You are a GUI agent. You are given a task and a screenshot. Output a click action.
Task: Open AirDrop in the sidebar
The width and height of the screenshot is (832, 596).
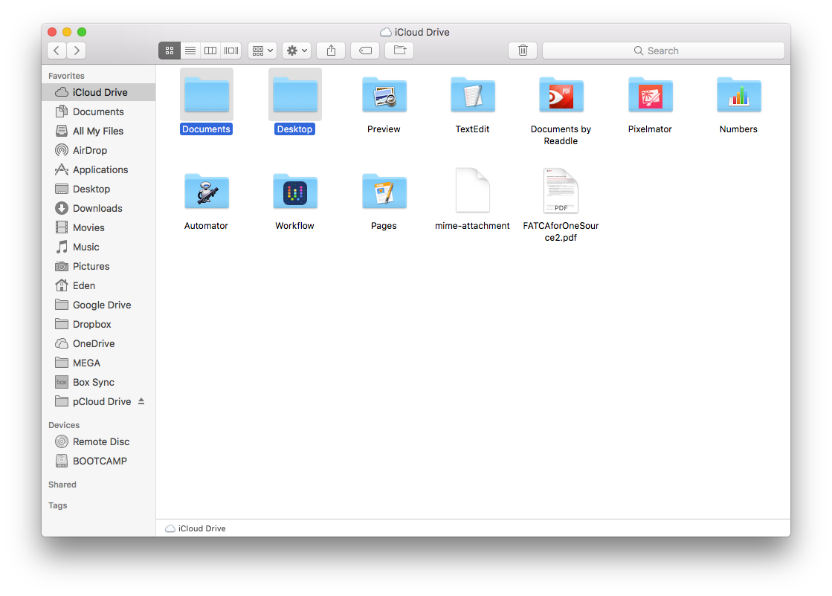pos(99,150)
